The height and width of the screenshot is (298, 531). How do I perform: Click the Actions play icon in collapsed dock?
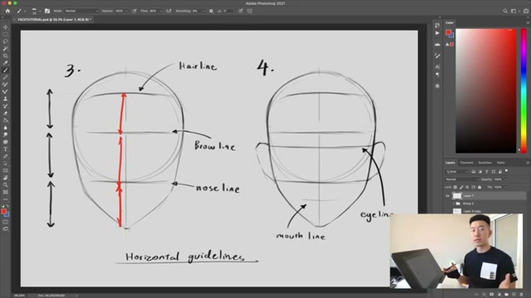pyautogui.click(x=437, y=33)
